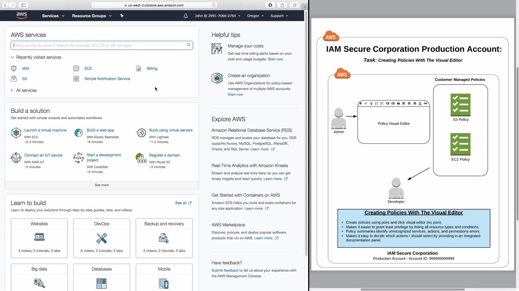Show the Safari sidebar

tap(23, 5)
